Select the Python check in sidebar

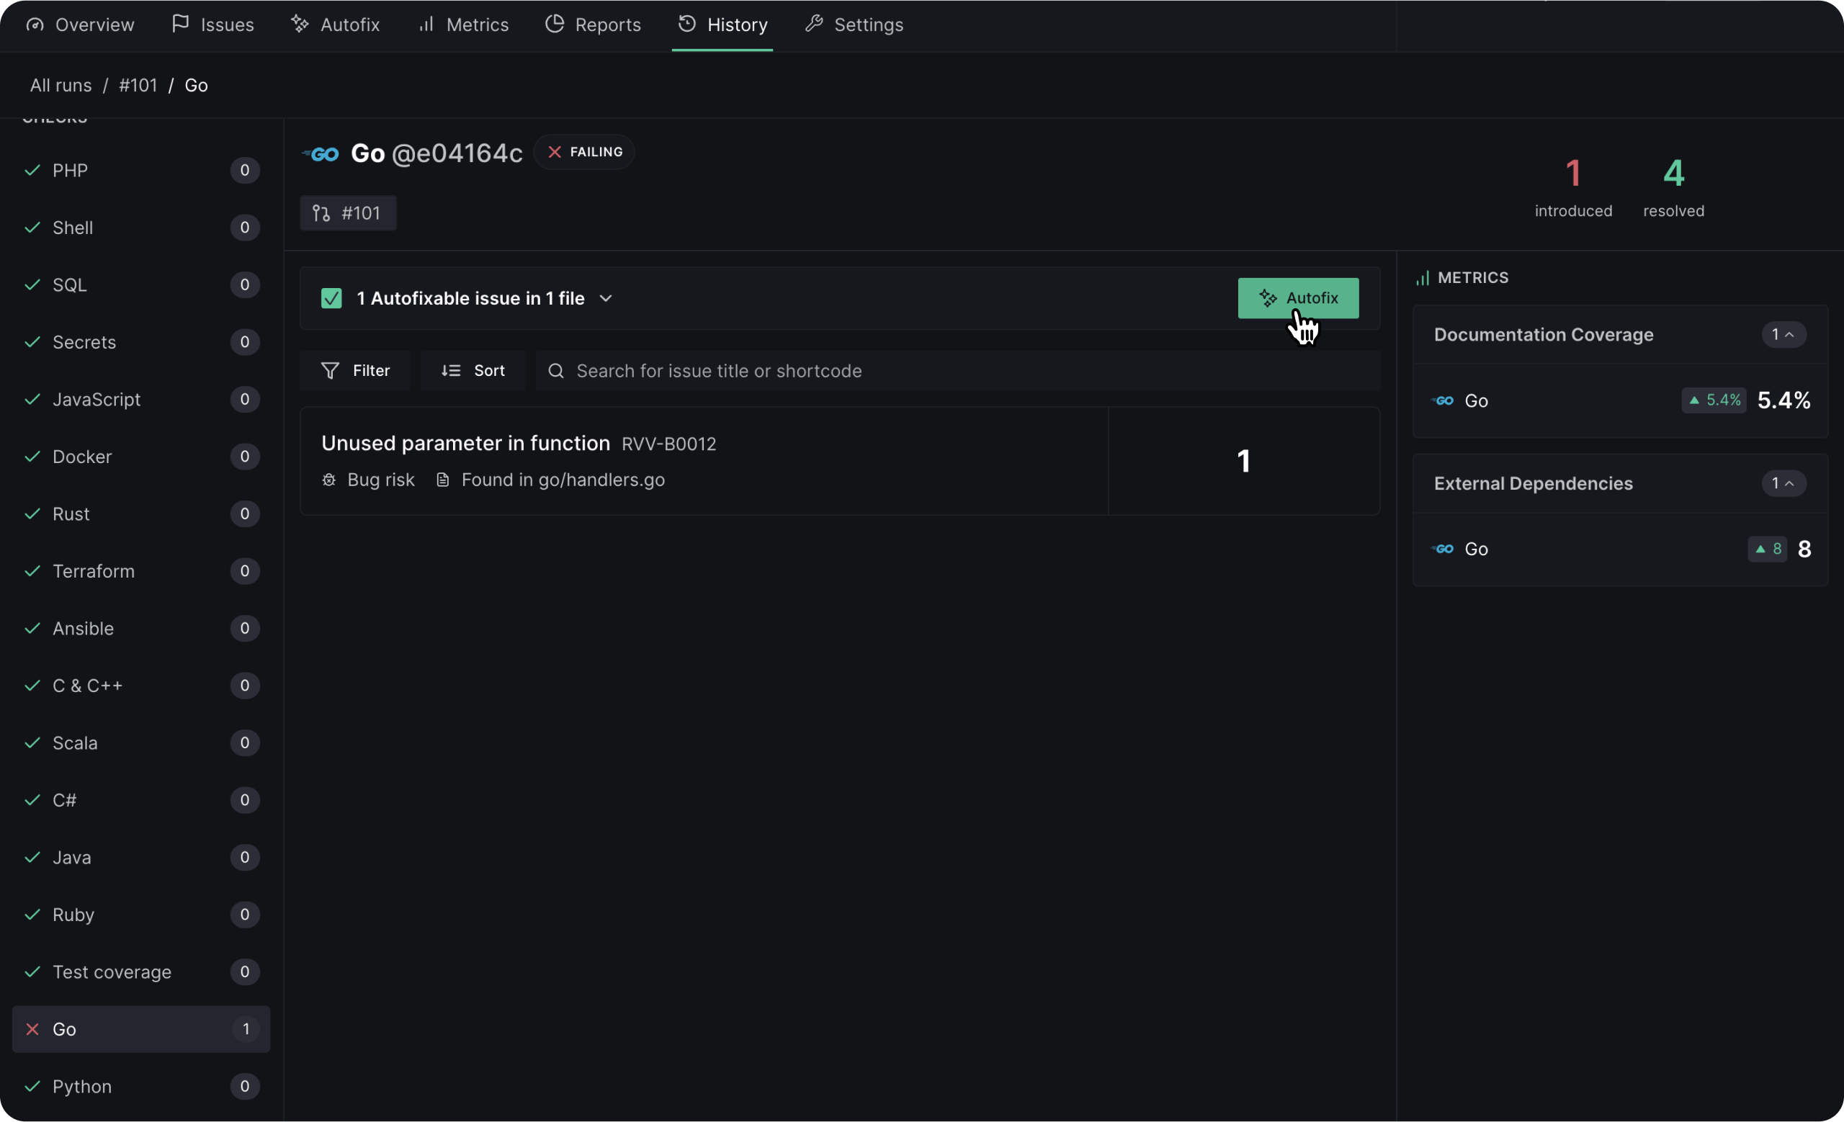coord(82,1086)
